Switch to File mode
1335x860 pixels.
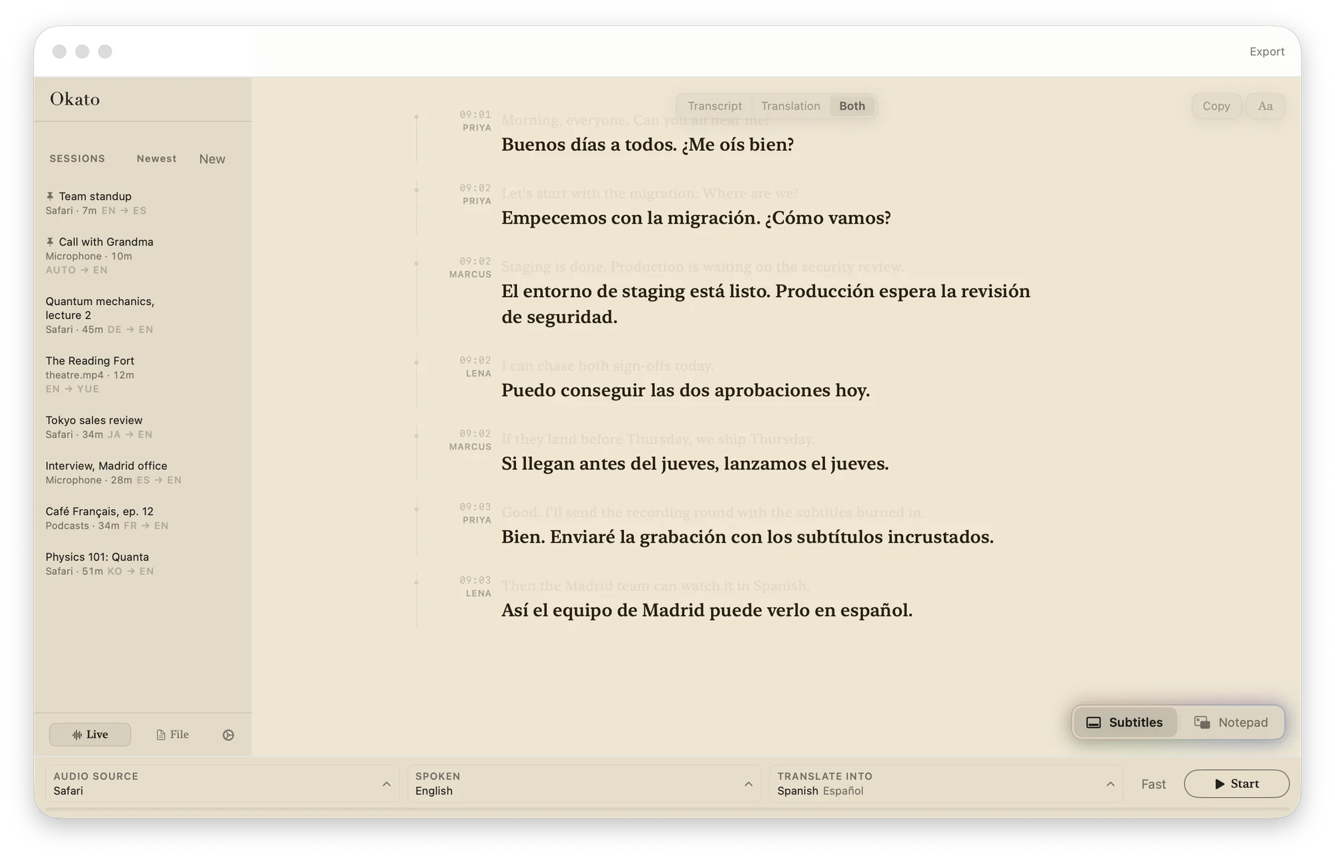(173, 734)
